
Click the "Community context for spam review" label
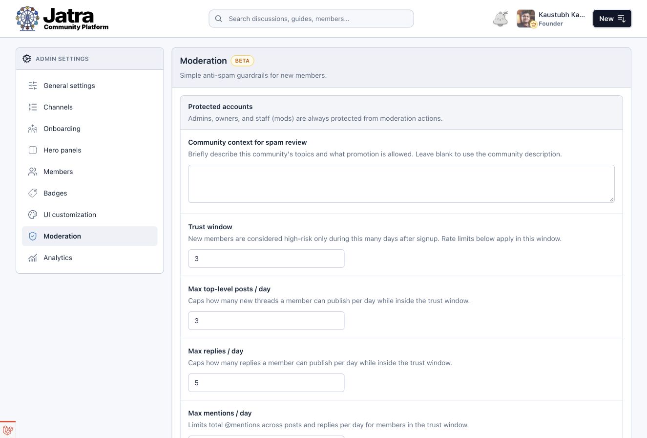tap(248, 142)
